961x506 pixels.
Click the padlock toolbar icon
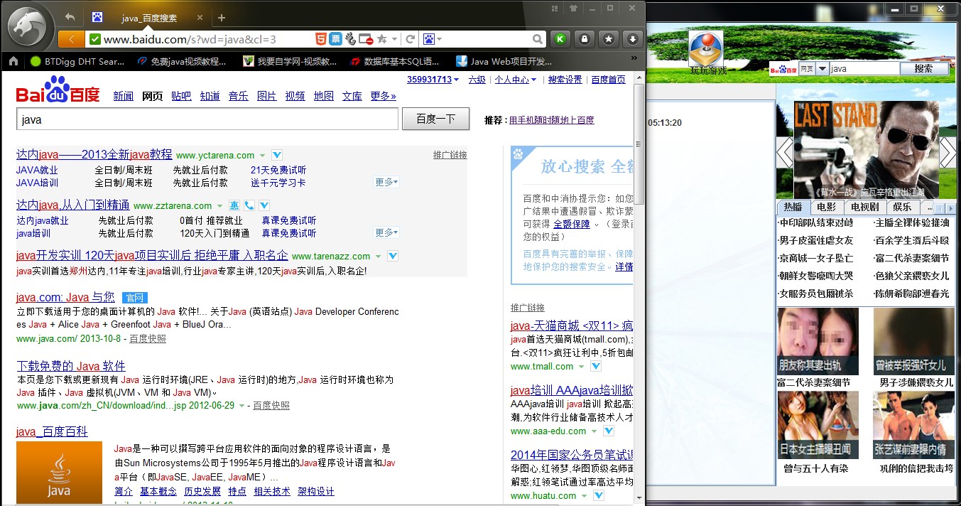coord(584,39)
